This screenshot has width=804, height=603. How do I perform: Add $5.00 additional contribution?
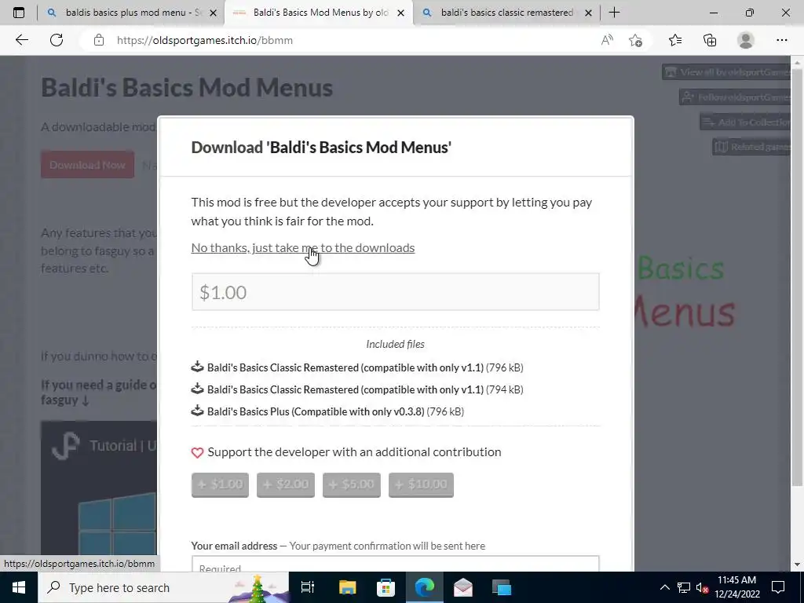coord(351,484)
